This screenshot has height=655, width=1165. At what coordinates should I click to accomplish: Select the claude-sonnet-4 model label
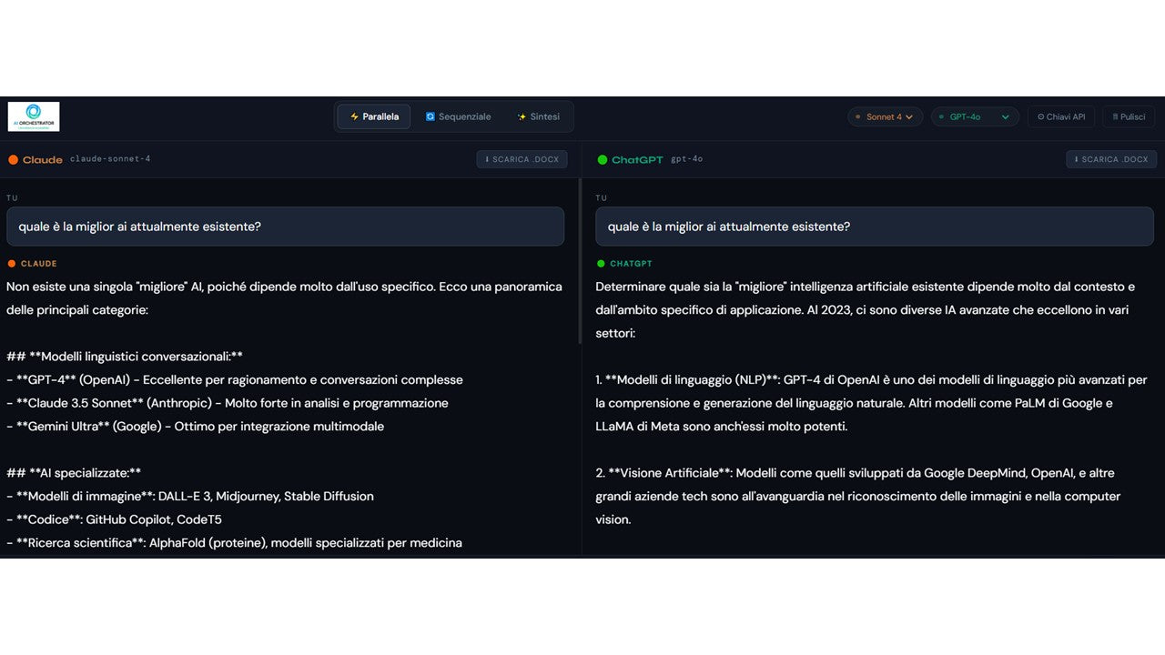(x=111, y=159)
